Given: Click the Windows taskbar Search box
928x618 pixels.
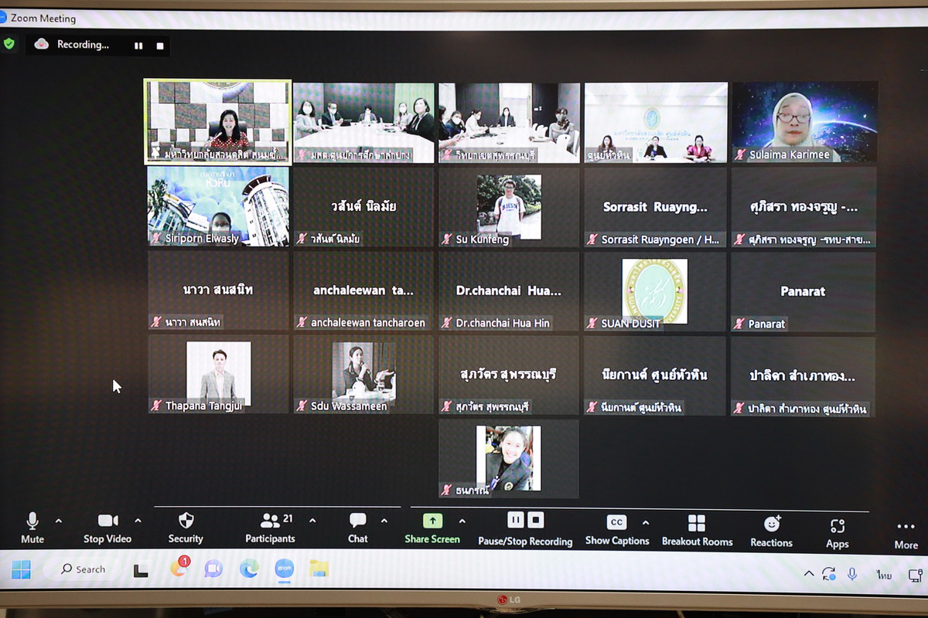Looking at the screenshot, I should (x=84, y=569).
